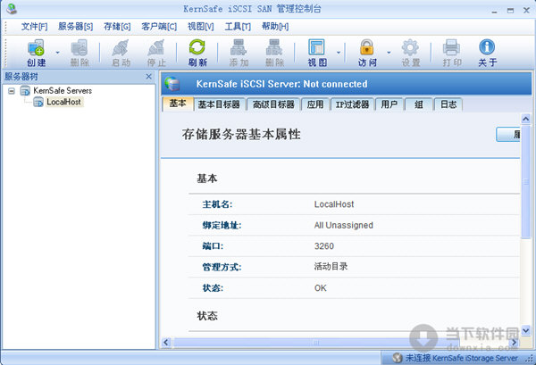
Task: Click the 设置 (Settings) gear icon
Action: pos(410,53)
